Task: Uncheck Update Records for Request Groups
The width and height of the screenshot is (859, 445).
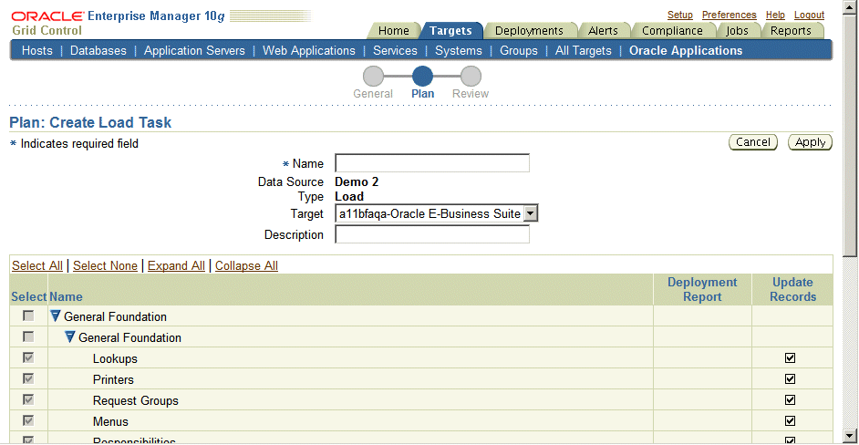Action: (790, 400)
